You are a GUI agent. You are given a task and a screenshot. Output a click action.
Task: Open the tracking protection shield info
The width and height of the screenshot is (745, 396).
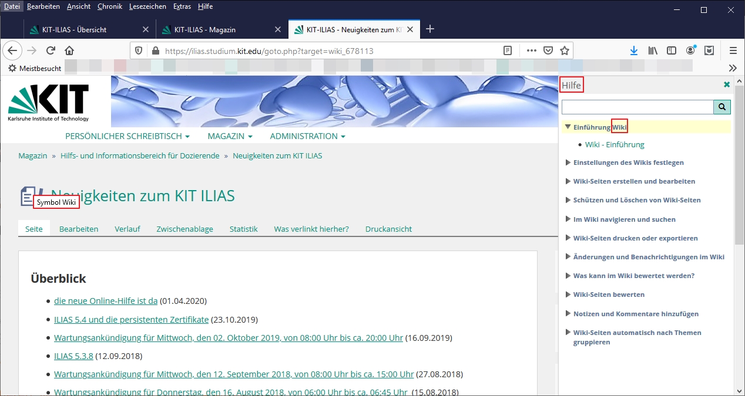tap(139, 51)
